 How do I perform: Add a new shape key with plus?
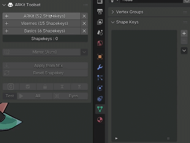pyautogui.click(x=184, y=33)
